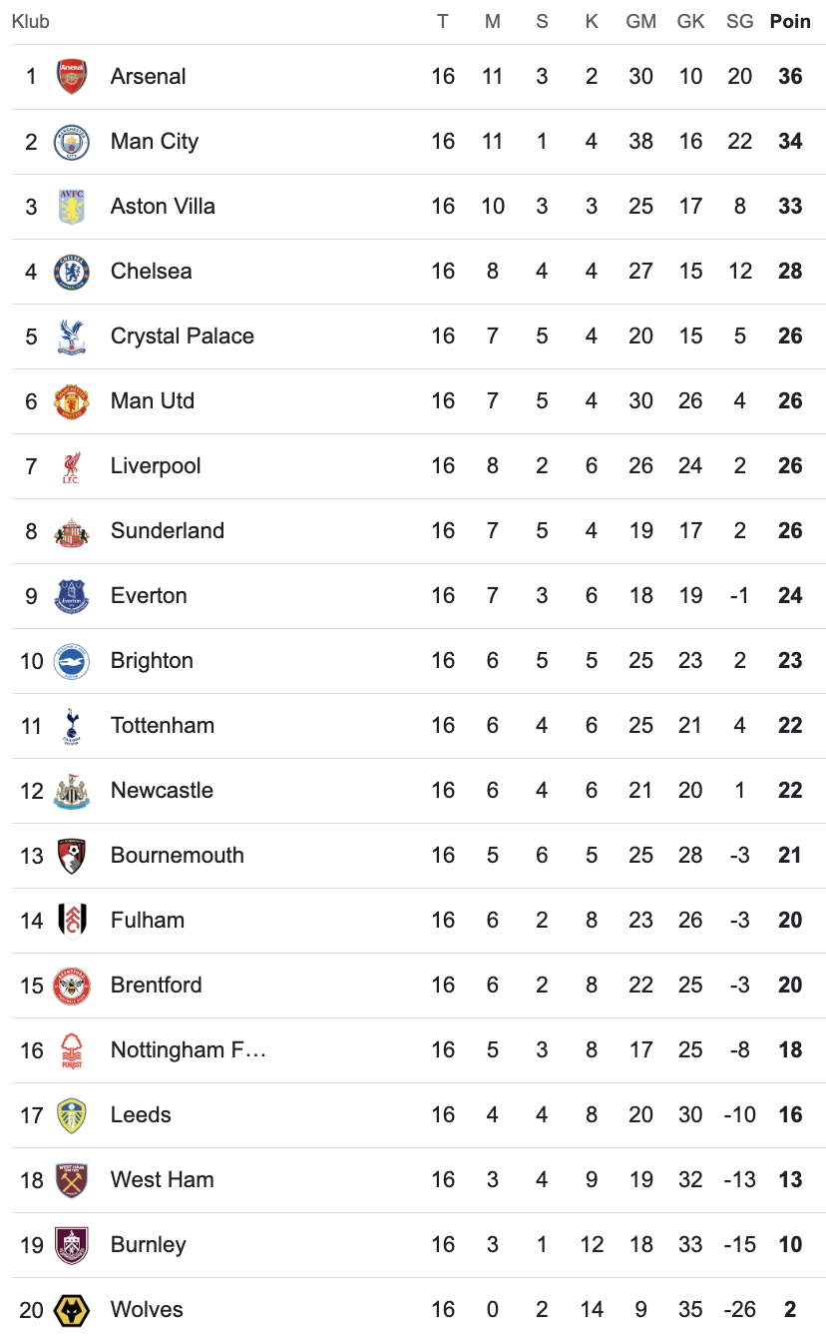Click the Chelsea club logo
Screen dimensions: 826x1336
[x=72, y=272]
